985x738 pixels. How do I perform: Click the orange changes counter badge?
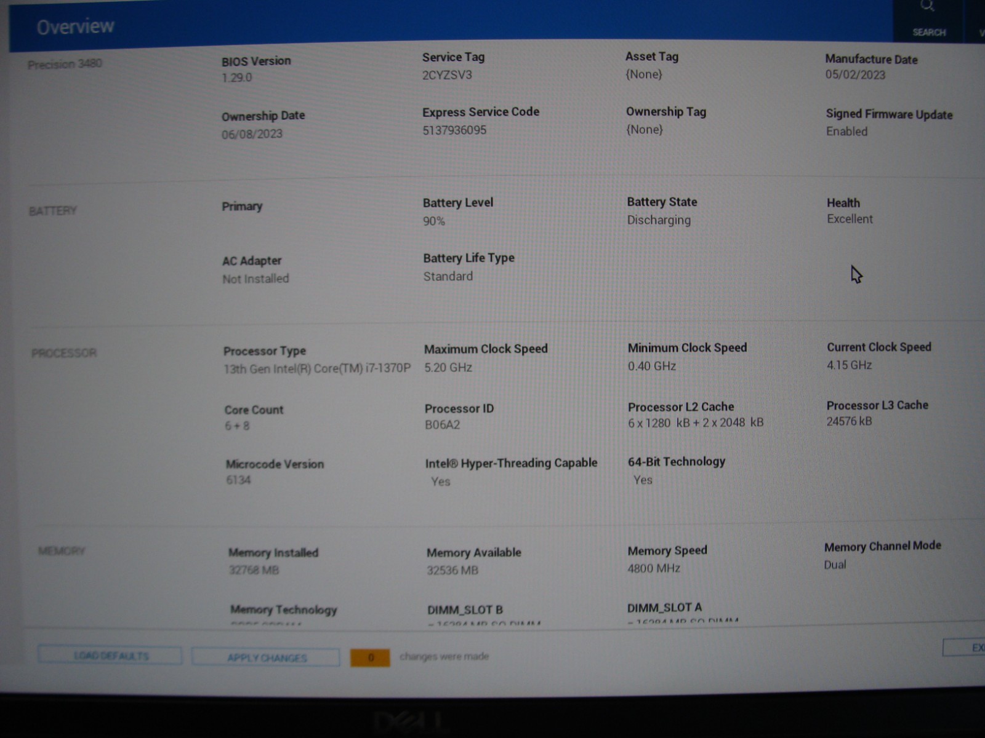tap(370, 657)
